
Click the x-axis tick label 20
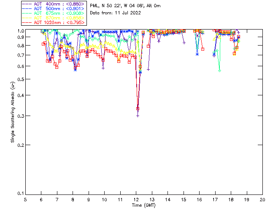point(262,200)
